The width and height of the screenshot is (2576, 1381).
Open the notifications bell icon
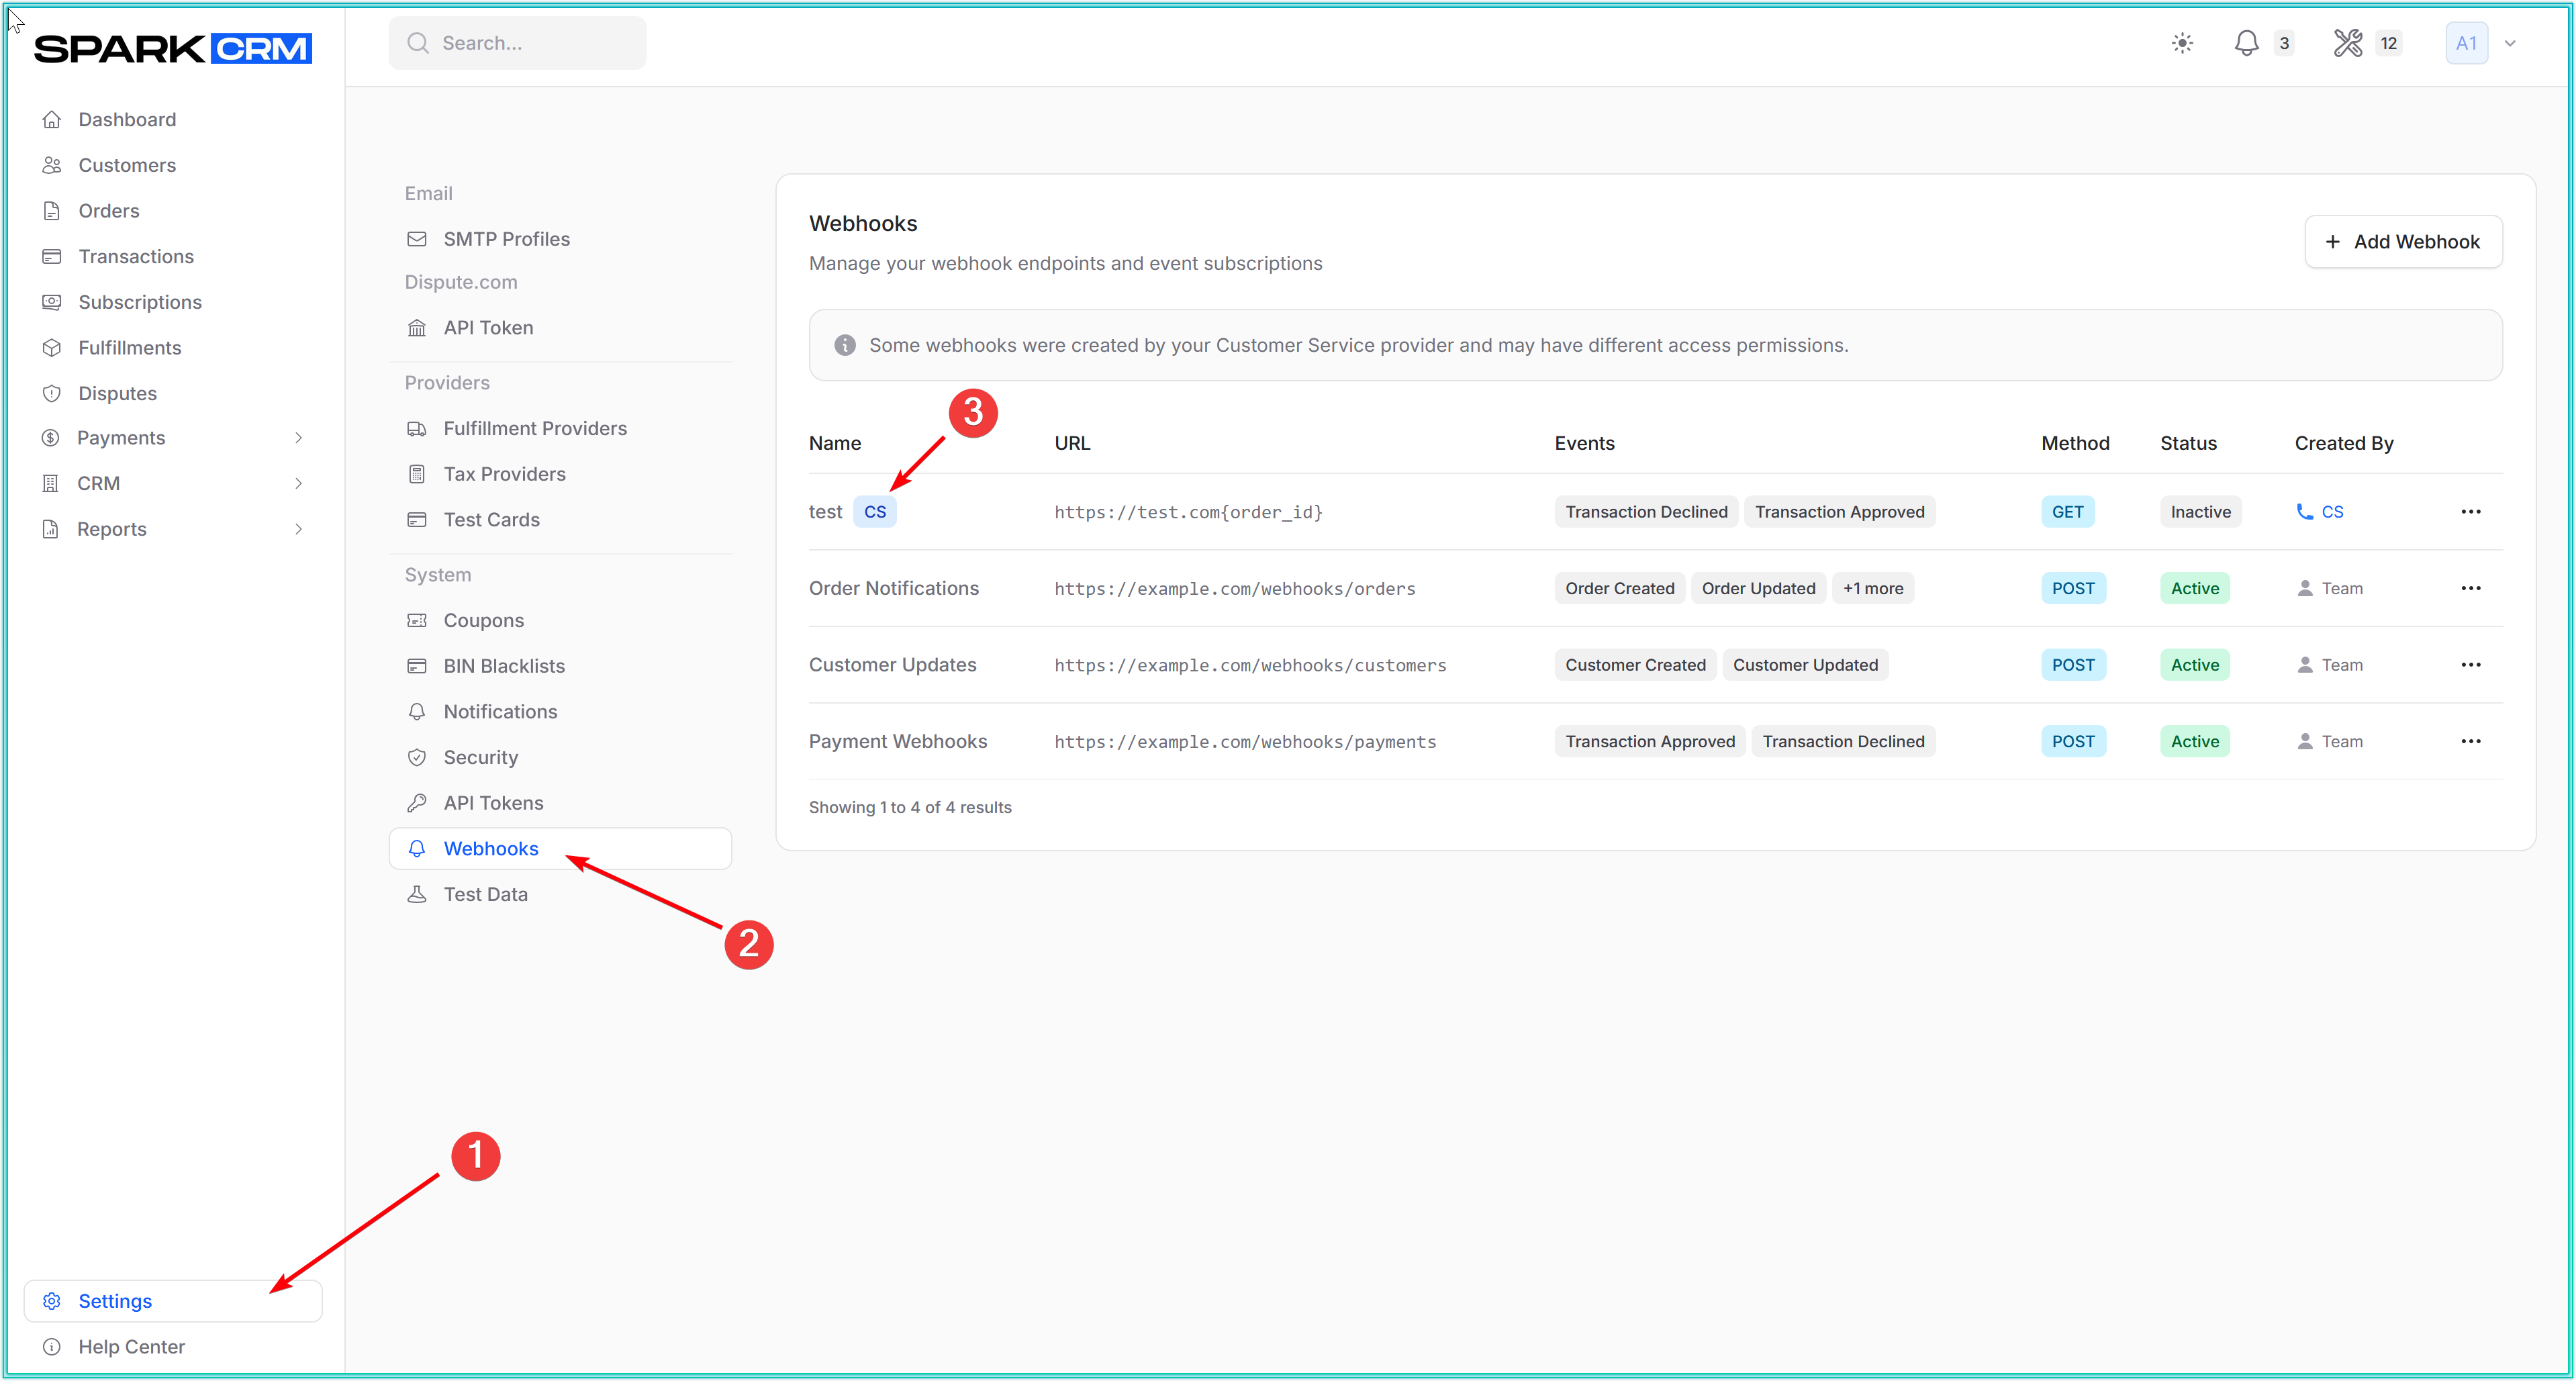point(2246,43)
